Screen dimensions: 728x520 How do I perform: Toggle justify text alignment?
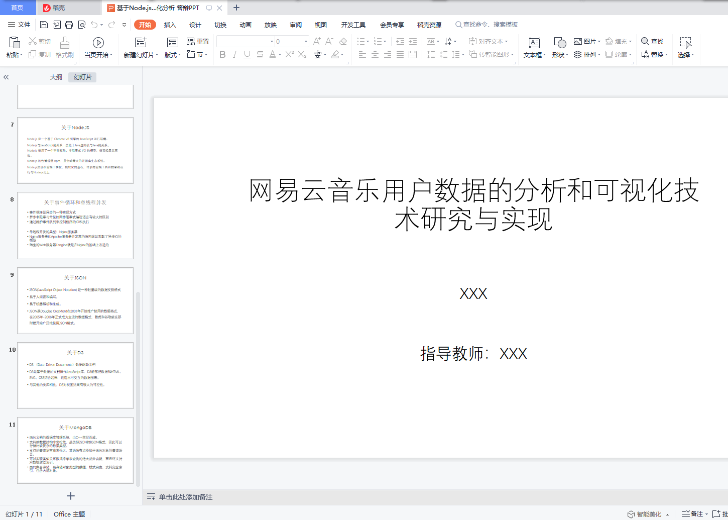tap(400, 54)
